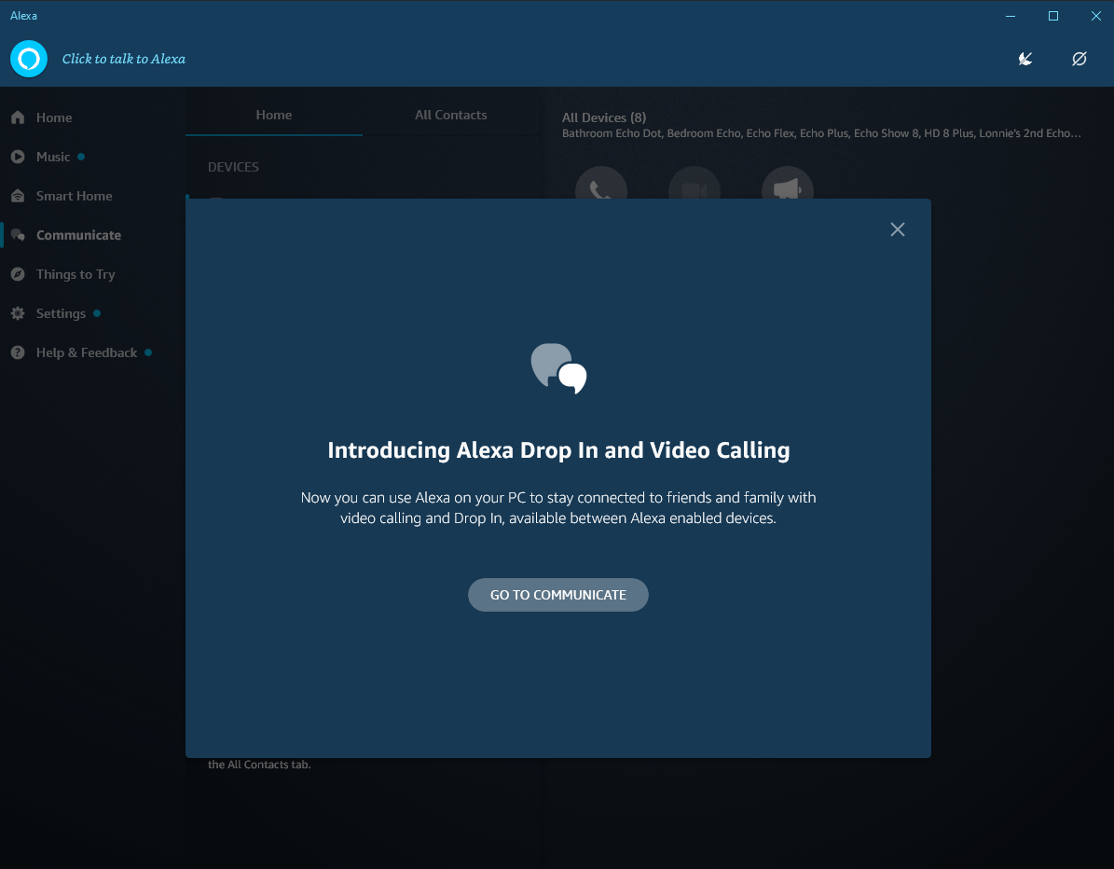Viewport: 1114px width, 869px height.
Task: Go to Smart Home in sidebar
Action: point(74,196)
